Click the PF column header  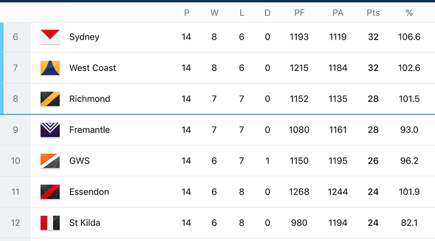point(299,13)
